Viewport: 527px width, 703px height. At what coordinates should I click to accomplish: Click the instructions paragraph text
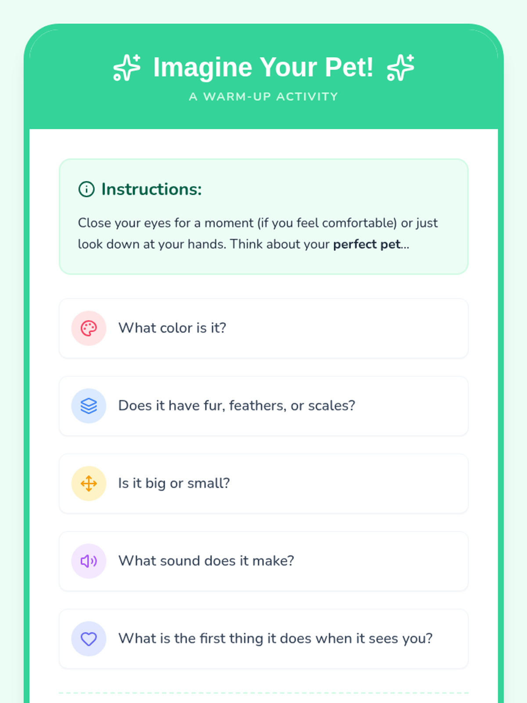258,234
